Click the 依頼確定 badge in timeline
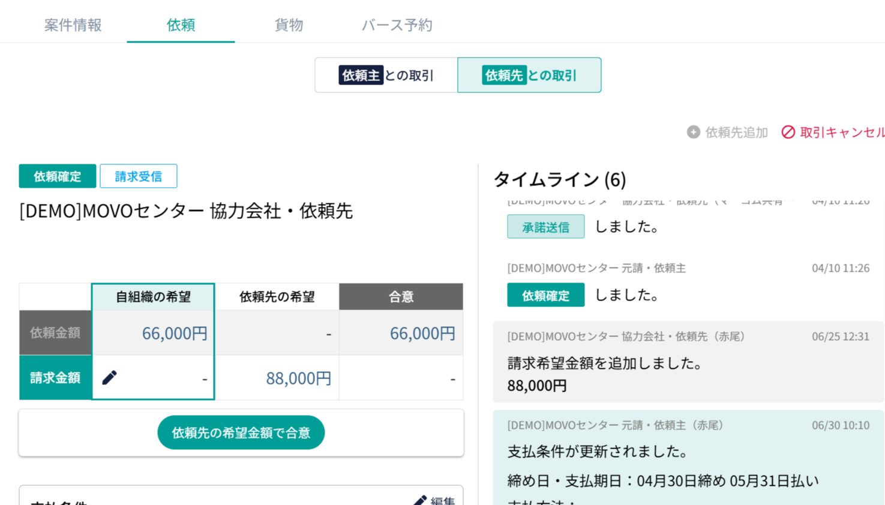Screen dimensions: 885x505 546,295
